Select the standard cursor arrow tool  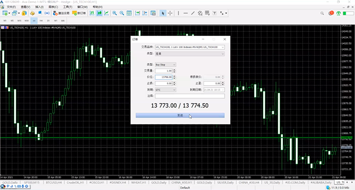click(x=163, y=13)
